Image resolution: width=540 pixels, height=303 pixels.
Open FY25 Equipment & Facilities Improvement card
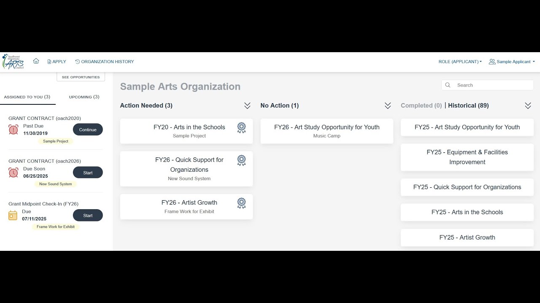467,157
